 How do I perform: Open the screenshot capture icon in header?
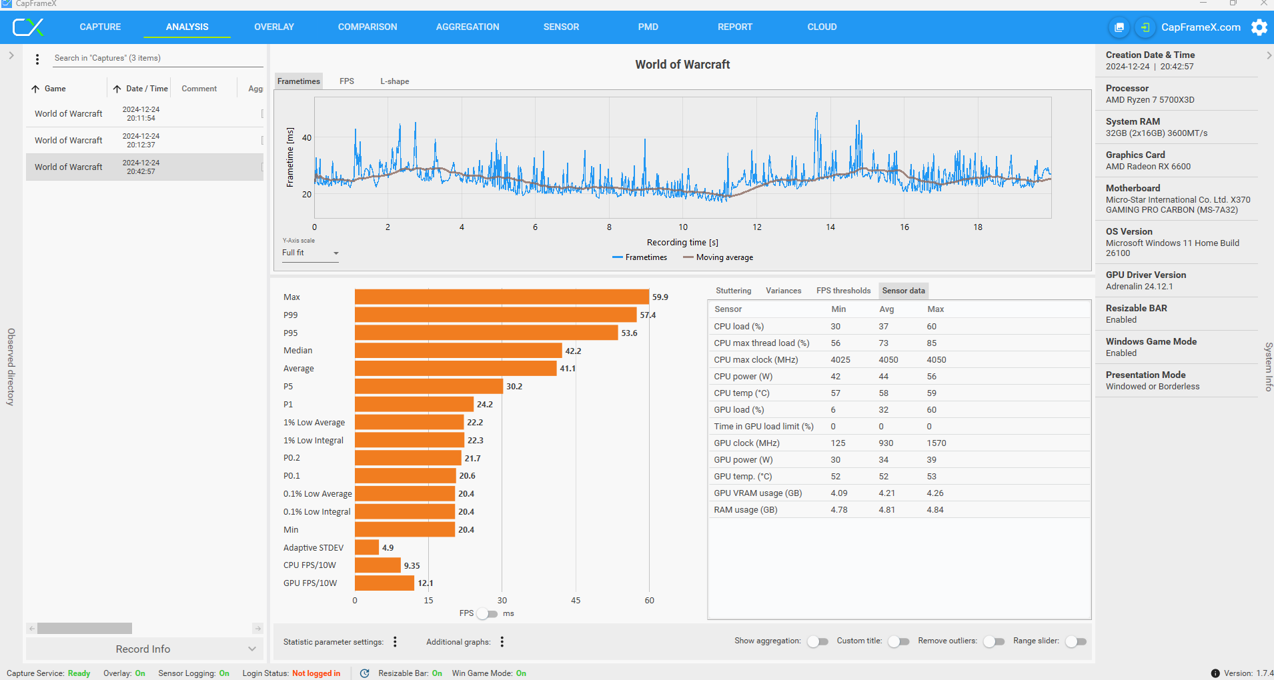(x=1119, y=27)
